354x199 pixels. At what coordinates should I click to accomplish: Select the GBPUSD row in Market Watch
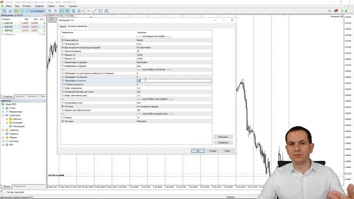click(x=23, y=30)
